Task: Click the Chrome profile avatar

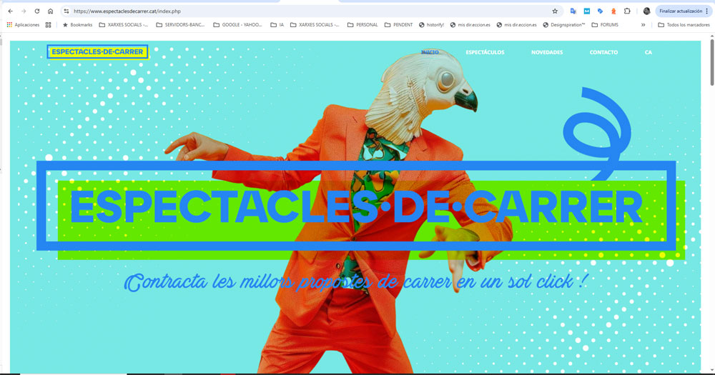Action: [x=647, y=11]
